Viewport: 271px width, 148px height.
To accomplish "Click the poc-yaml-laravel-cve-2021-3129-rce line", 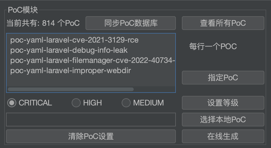I will tap(74, 40).
